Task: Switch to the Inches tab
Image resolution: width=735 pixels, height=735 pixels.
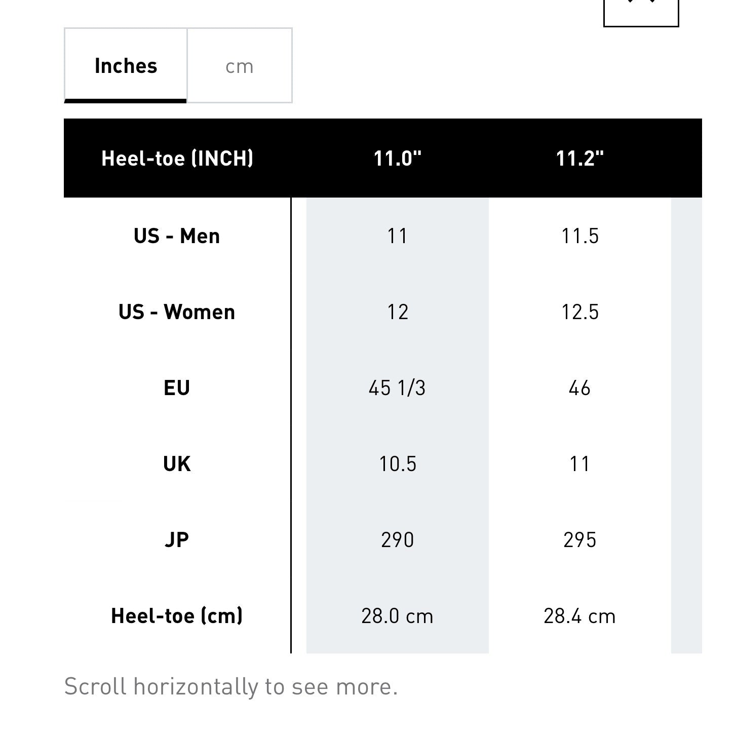Action: pyautogui.click(x=126, y=65)
